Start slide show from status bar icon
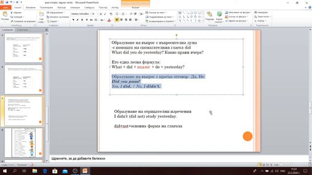312x175 pixels. (x=271, y=165)
